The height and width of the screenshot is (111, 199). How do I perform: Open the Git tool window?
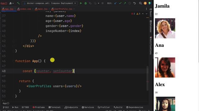[x=6, y=107]
